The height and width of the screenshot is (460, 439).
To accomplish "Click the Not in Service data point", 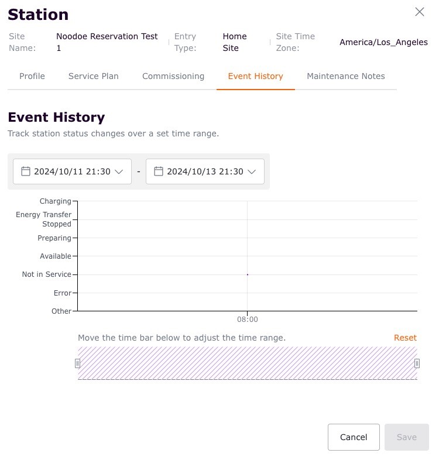I will coord(248,274).
